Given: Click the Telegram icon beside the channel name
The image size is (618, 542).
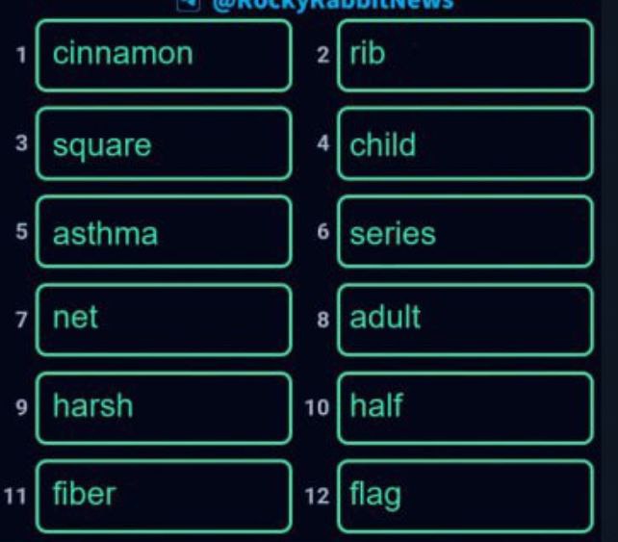Looking at the screenshot, I should coord(189,3).
